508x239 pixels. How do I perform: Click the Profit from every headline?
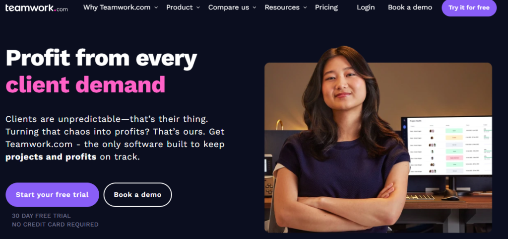coord(101,58)
